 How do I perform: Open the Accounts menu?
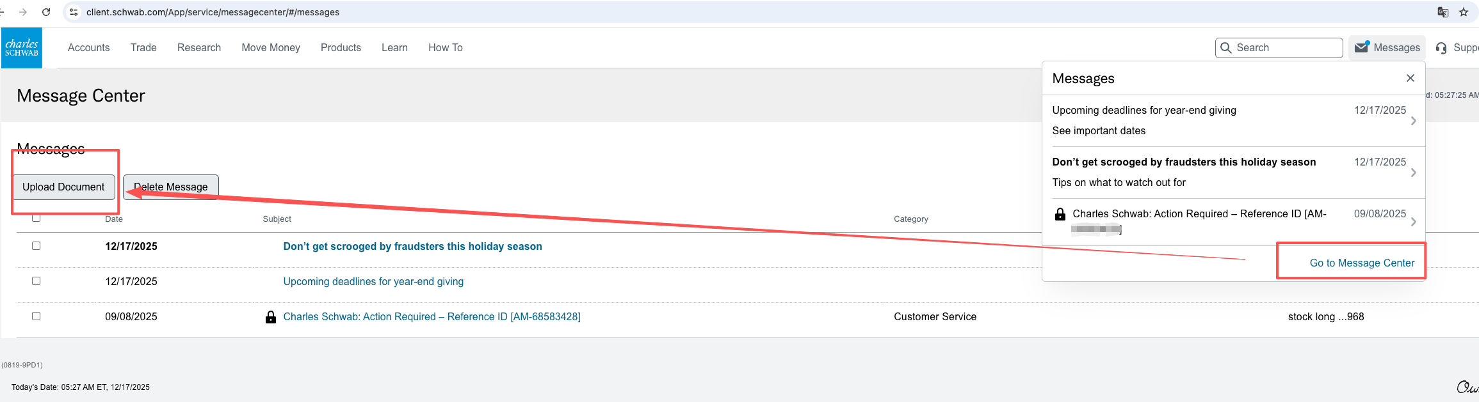[x=89, y=48]
